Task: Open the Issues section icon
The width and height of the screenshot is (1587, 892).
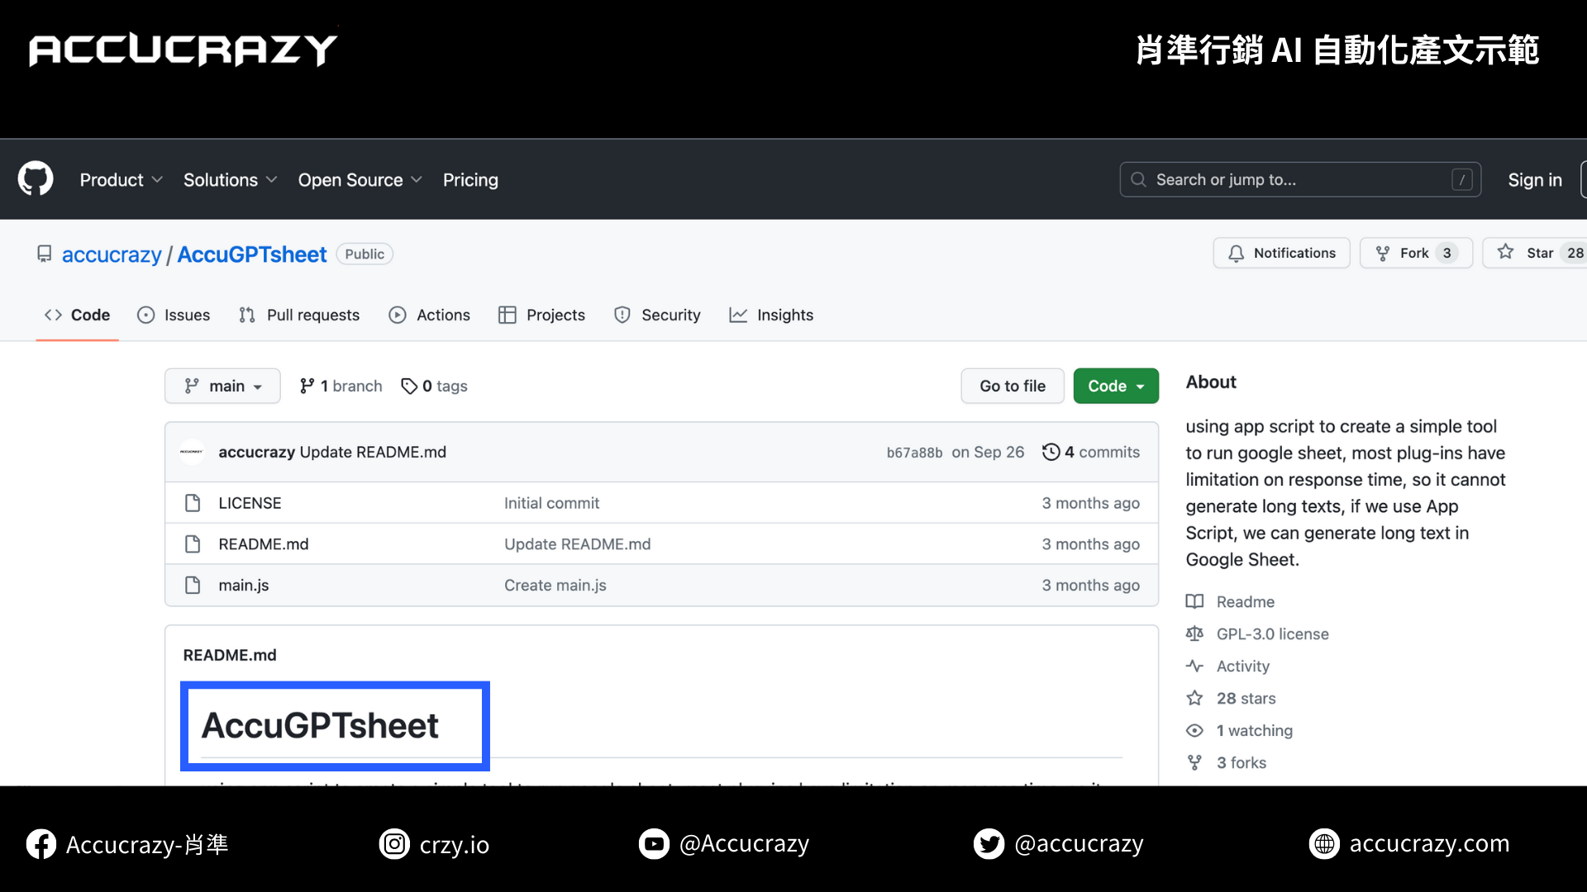Action: [x=146, y=315]
